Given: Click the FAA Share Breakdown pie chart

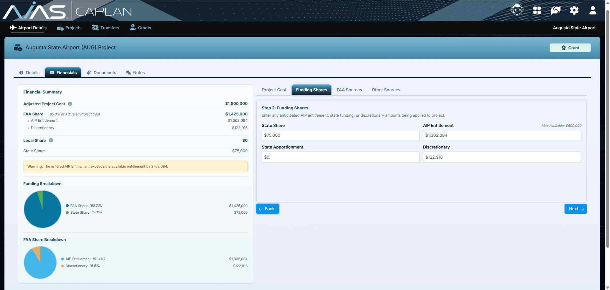Looking at the screenshot, I should [x=40, y=262].
